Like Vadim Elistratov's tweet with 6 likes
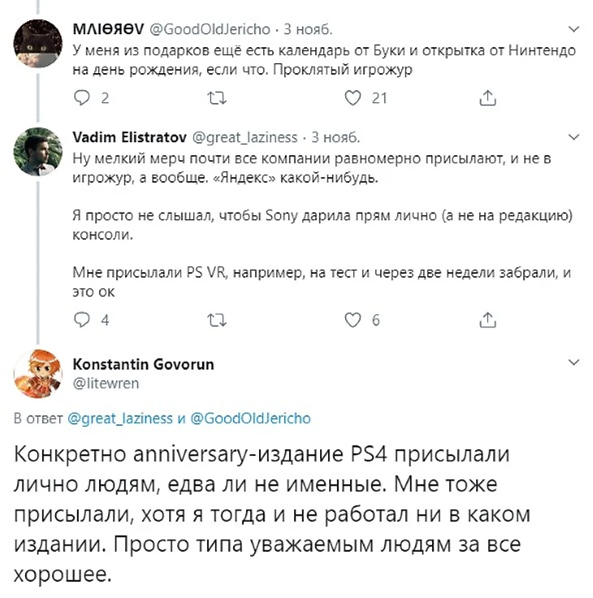Screen dimensions: 593x598 pyautogui.click(x=353, y=320)
